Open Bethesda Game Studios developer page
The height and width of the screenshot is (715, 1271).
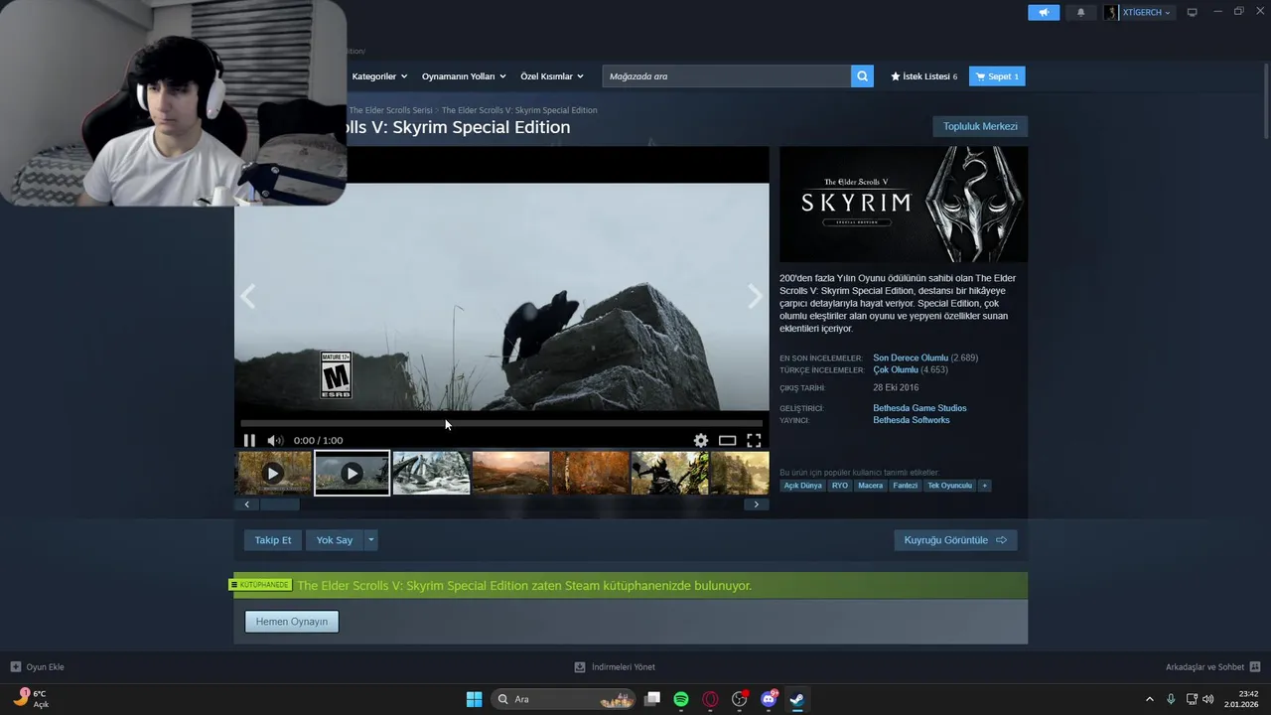pos(919,408)
